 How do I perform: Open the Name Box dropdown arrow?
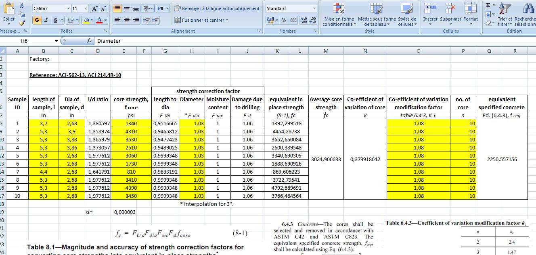(x=56, y=41)
